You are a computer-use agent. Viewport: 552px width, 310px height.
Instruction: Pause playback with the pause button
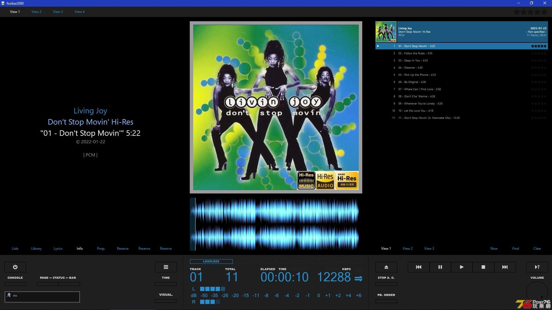pyautogui.click(x=440, y=267)
